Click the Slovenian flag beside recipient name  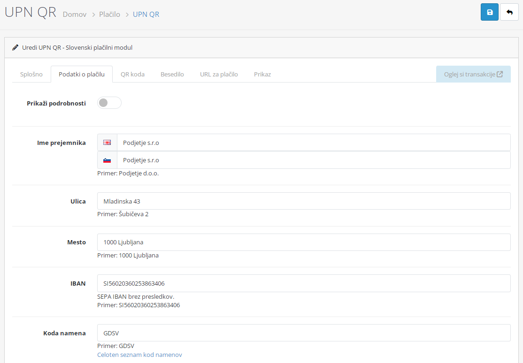coord(107,160)
